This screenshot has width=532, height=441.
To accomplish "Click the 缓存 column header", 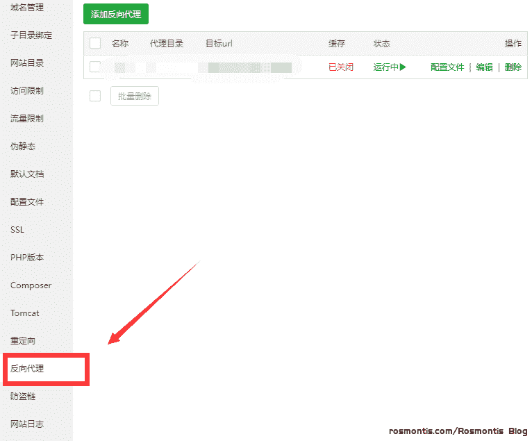I will [337, 44].
